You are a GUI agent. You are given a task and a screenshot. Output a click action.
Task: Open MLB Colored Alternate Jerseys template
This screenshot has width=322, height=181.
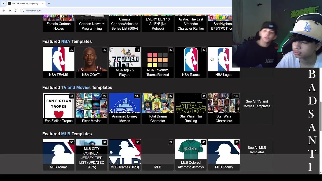click(x=191, y=155)
